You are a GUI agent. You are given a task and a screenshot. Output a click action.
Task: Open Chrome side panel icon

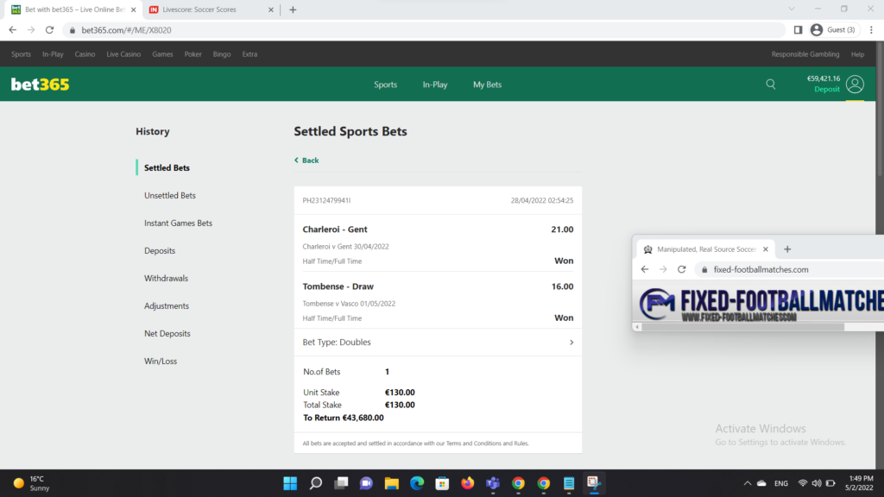pyautogui.click(x=798, y=30)
